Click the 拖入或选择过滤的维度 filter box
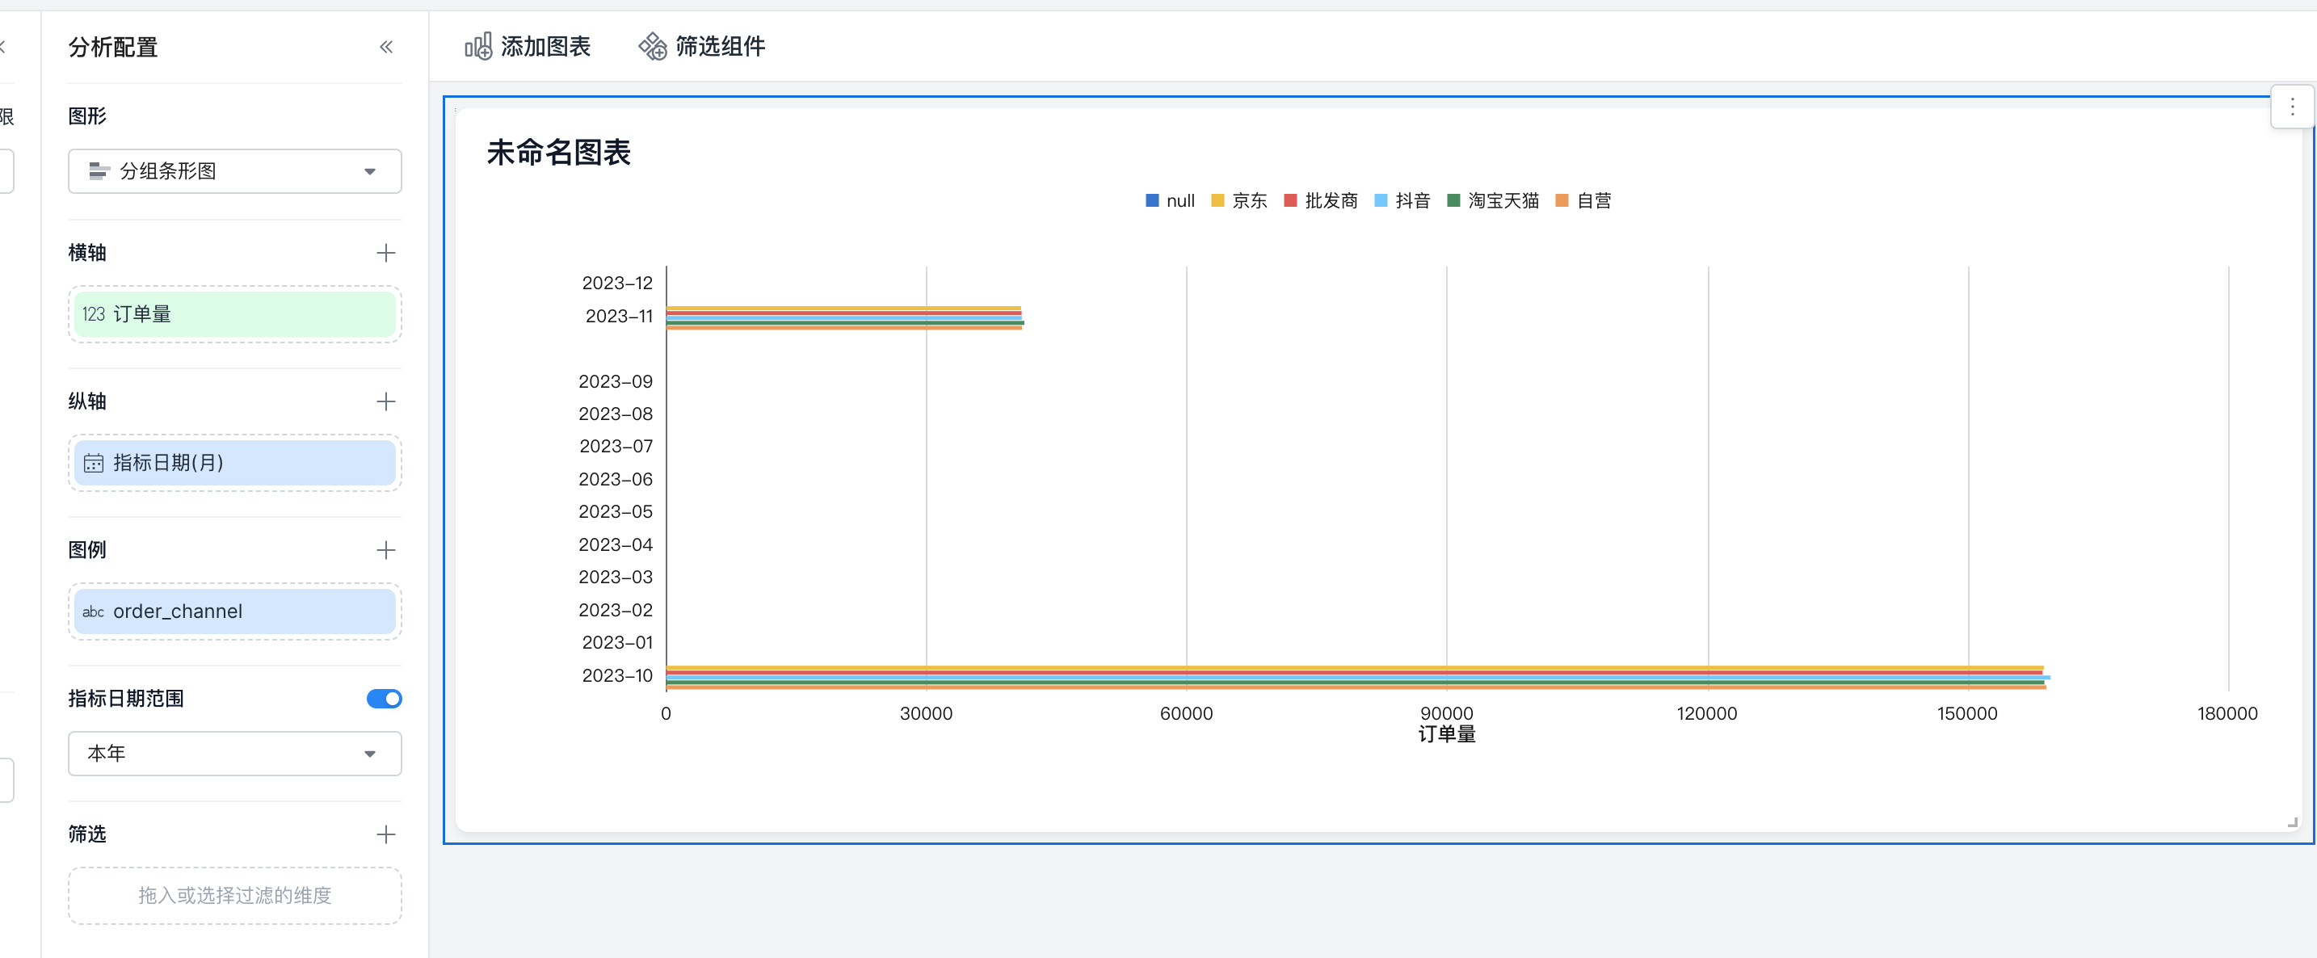Image resolution: width=2317 pixels, height=958 pixels. pyautogui.click(x=235, y=895)
